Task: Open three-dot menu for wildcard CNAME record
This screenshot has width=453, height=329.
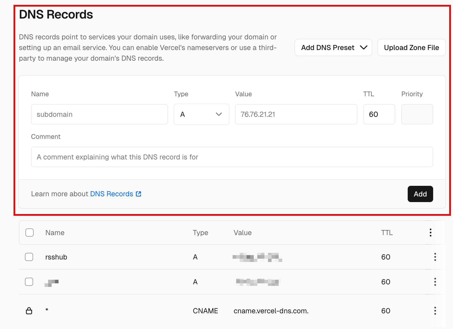Action: [435, 311]
